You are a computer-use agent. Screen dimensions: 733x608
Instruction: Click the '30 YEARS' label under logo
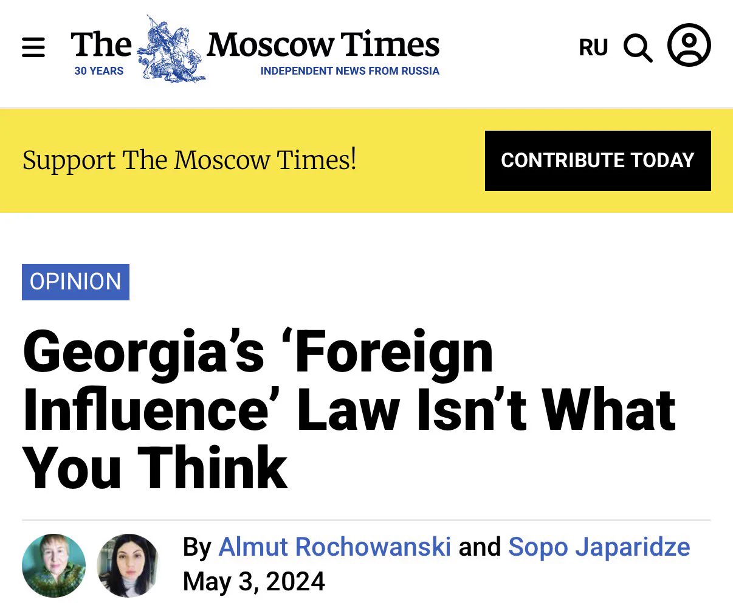point(98,71)
